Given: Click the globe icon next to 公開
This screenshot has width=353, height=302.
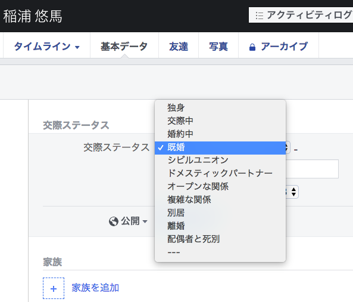Looking at the screenshot, I should tap(114, 221).
